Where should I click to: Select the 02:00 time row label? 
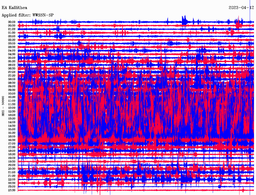[12, 36]
